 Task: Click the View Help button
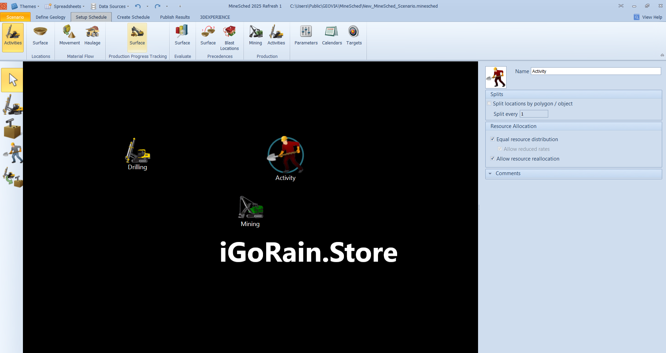(648, 17)
